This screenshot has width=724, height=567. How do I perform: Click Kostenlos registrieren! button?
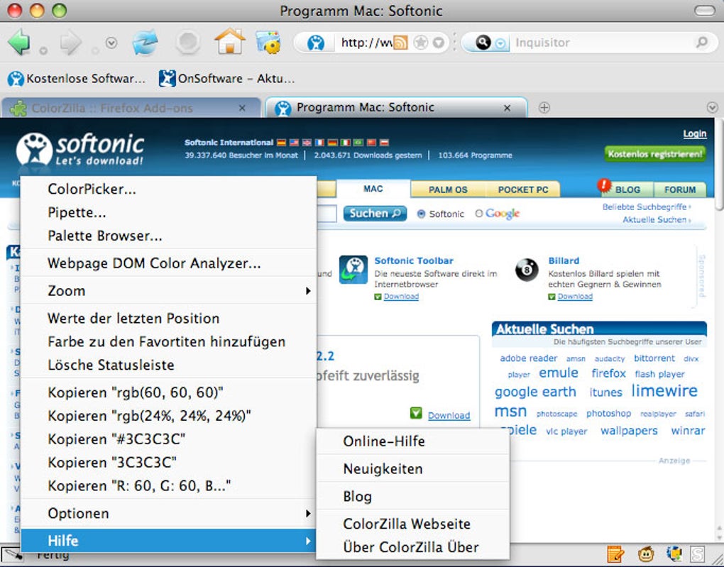[x=655, y=154]
